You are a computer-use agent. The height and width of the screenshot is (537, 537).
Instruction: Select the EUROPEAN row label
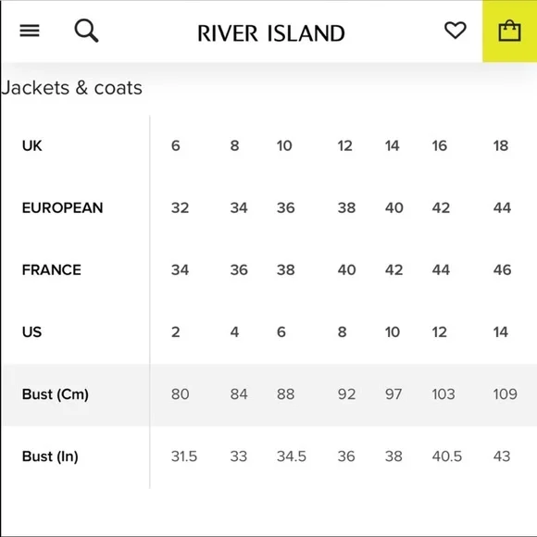click(62, 208)
